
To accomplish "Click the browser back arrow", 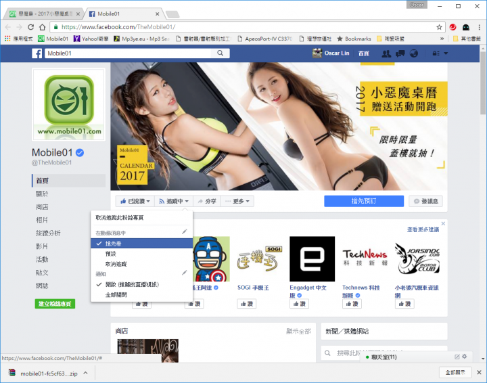I will click(x=8, y=27).
